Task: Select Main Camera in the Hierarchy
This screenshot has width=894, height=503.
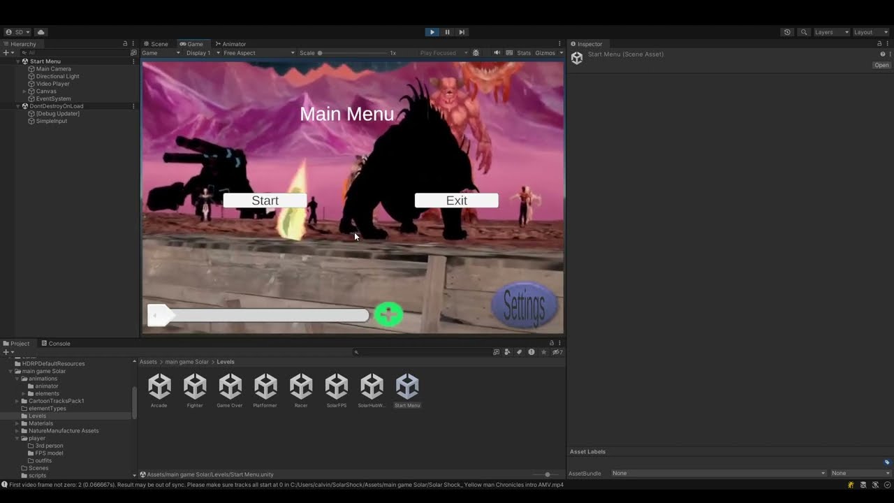Action: pyautogui.click(x=53, y=69)
